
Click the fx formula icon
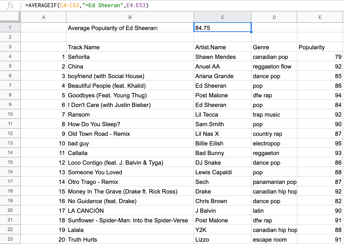(x=10, y=5)
